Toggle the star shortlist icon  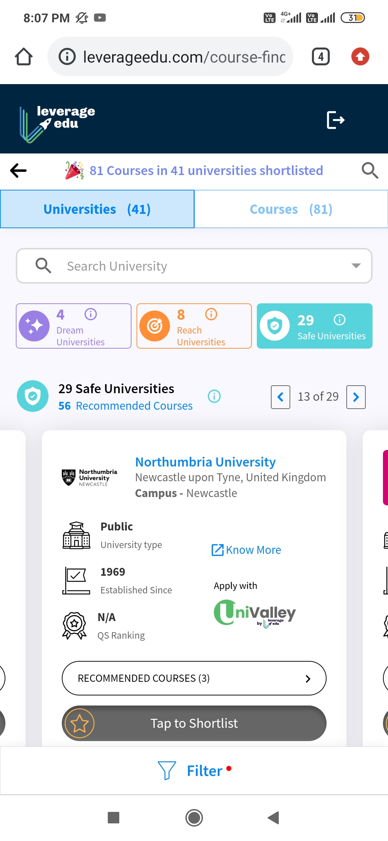[x=79, y=723]
